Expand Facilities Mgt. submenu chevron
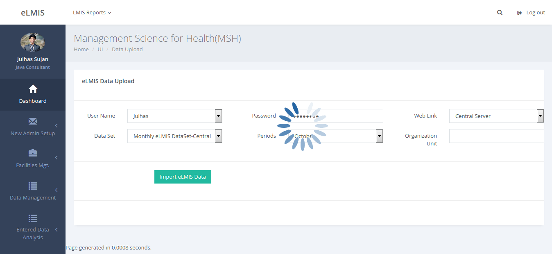The width and height of the screenshot is (552, 254). pos(56,158)
